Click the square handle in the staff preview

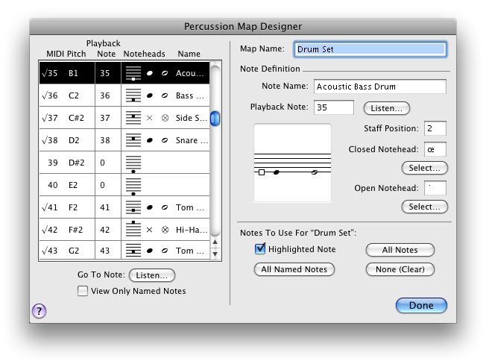point(262,172)
